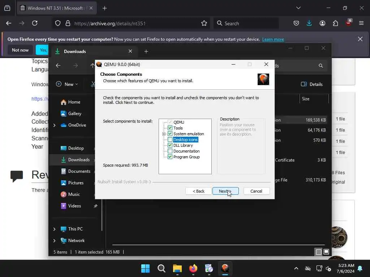The width and height of the screenshot is (370, 277).
Task: Expand the System emulation tree node
Action: coord(164,134)
